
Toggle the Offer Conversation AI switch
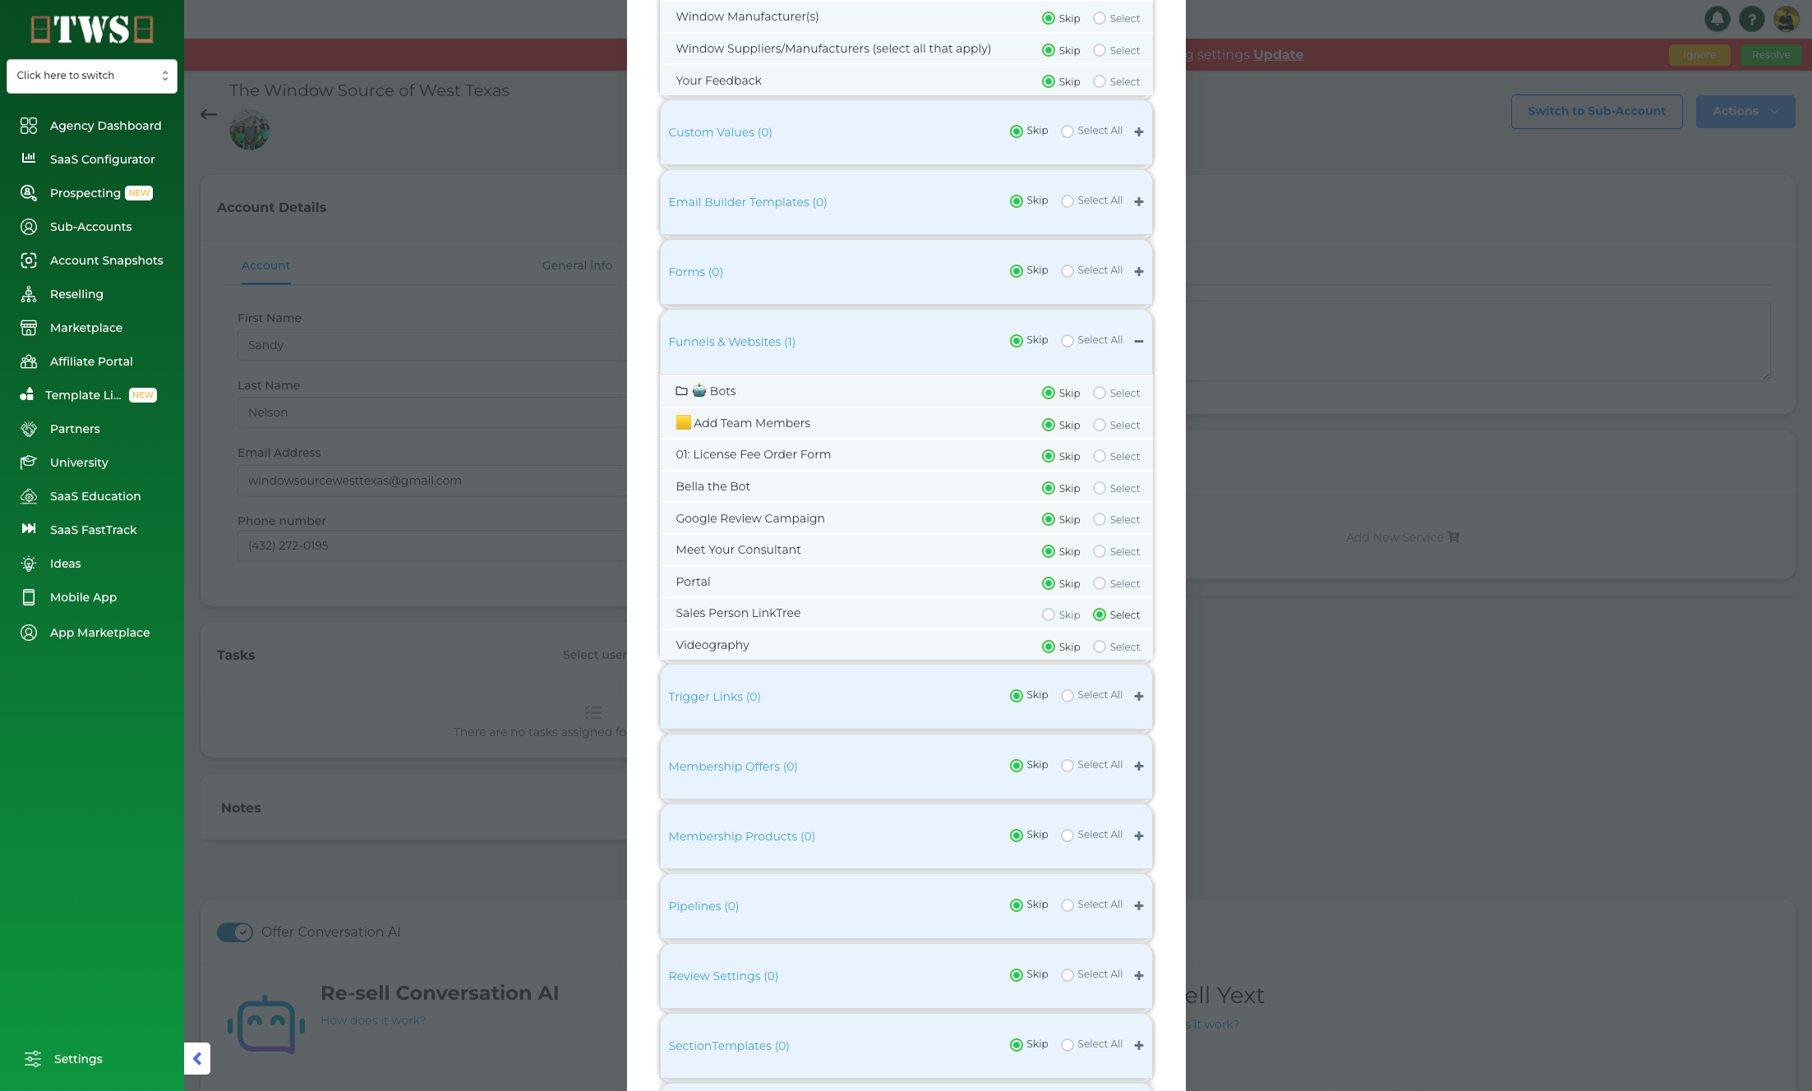point(235,932)
